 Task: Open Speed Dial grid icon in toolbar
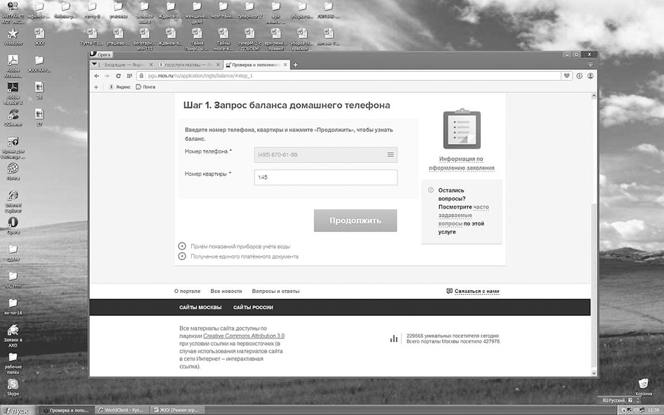coord(129,75)
